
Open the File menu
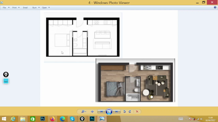[4, 7]
